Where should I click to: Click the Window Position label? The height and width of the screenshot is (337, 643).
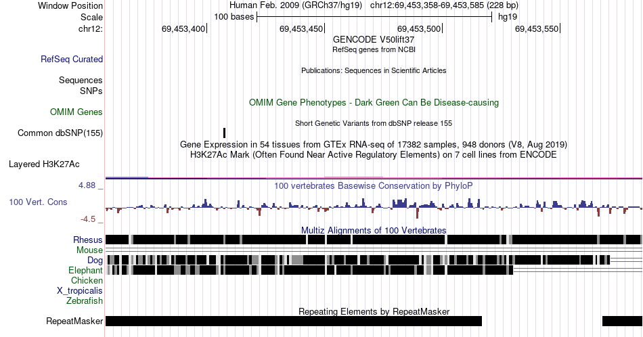coord(70,5)
